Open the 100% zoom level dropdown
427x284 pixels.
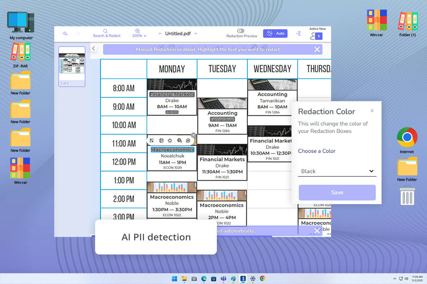tap(139, 33)
